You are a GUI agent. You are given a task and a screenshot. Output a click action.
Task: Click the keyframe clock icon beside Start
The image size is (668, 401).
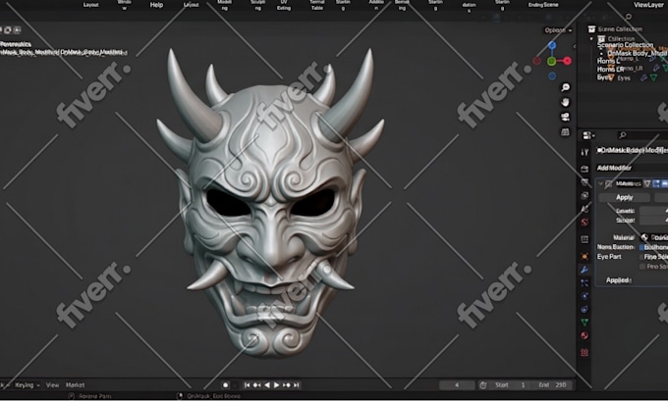tap(483, 385)
